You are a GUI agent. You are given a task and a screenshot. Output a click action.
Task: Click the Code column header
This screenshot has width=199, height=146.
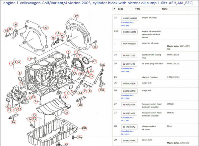(x=121, y=9)
